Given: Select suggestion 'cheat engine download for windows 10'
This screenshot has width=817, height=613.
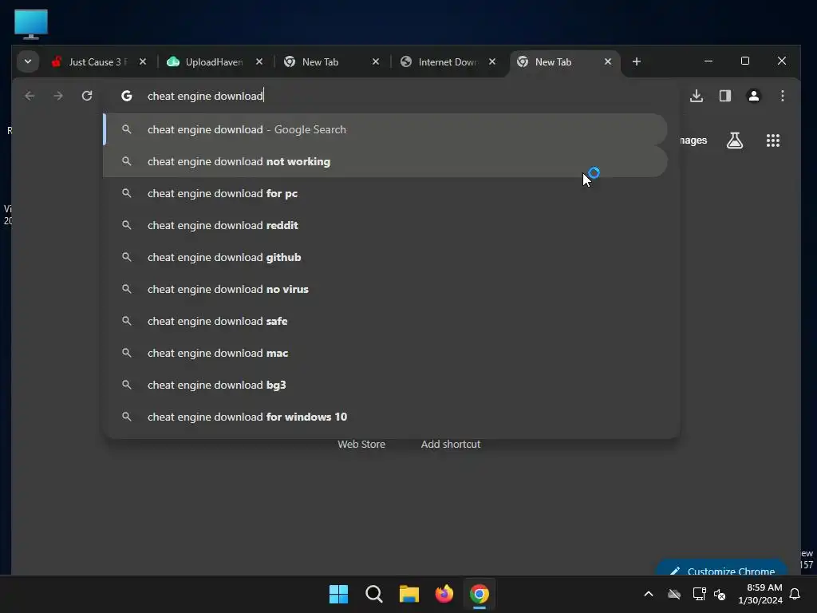Looking at the screenshot, I should tap(385, 417).
